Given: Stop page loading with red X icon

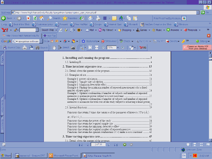Looking at the screenshot, I should click(28, 18).
